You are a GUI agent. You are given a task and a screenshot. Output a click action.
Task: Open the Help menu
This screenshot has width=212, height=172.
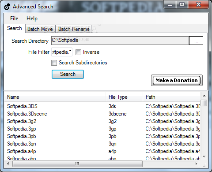coord(32,19)
